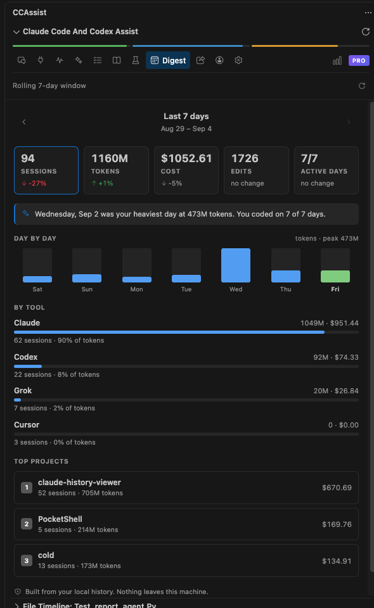
Task: Click the shield privacy icon in the footer
Action: coord(18,592)
